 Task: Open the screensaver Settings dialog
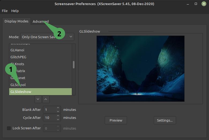[x=165, y=120]
